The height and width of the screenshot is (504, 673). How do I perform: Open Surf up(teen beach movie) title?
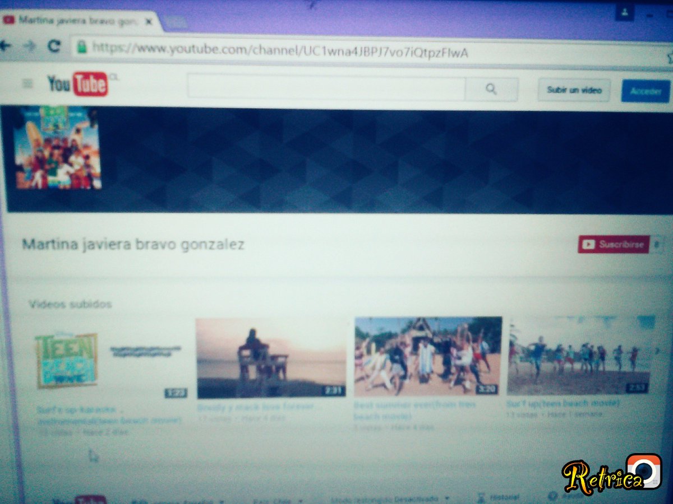pos(563,403)
